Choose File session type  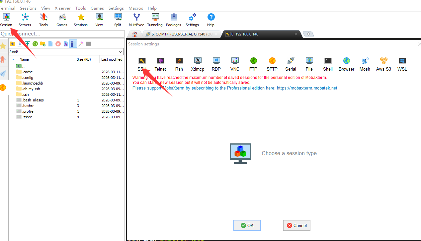(309, 64)
